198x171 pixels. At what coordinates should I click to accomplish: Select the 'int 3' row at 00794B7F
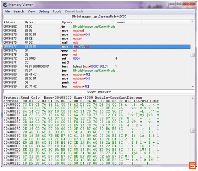97,62
